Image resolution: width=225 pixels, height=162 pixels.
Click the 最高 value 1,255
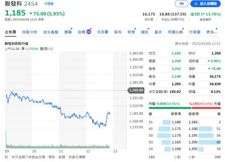[176, 69]
